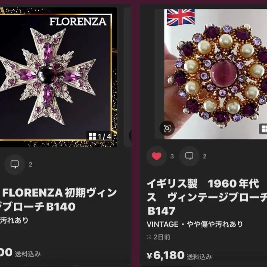Open the イギリス製 1960年代 B147 listing title
The height and width of the screenshot is (267, 267).
pos(207,197)
